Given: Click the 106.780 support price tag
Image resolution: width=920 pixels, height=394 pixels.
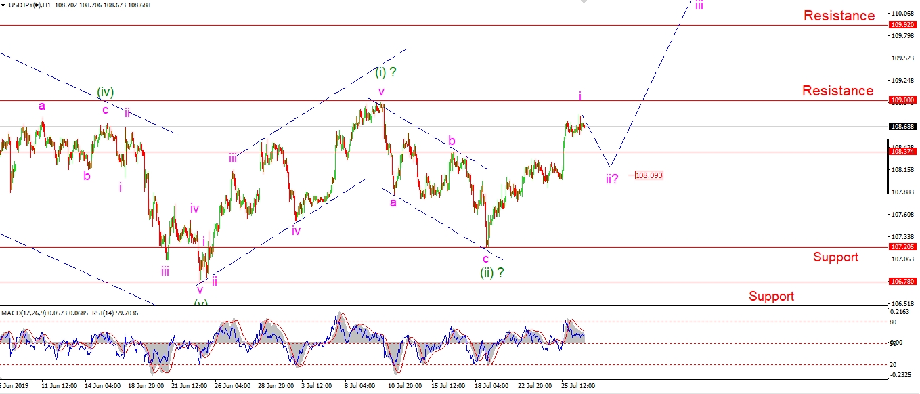Looking at the screenshot, I should [x=903, y=282].
